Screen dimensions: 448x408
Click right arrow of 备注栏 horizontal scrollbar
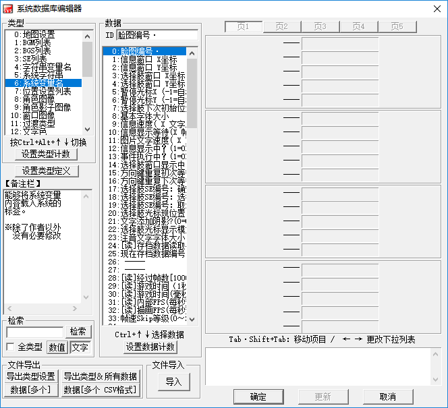tap(75, 309)
